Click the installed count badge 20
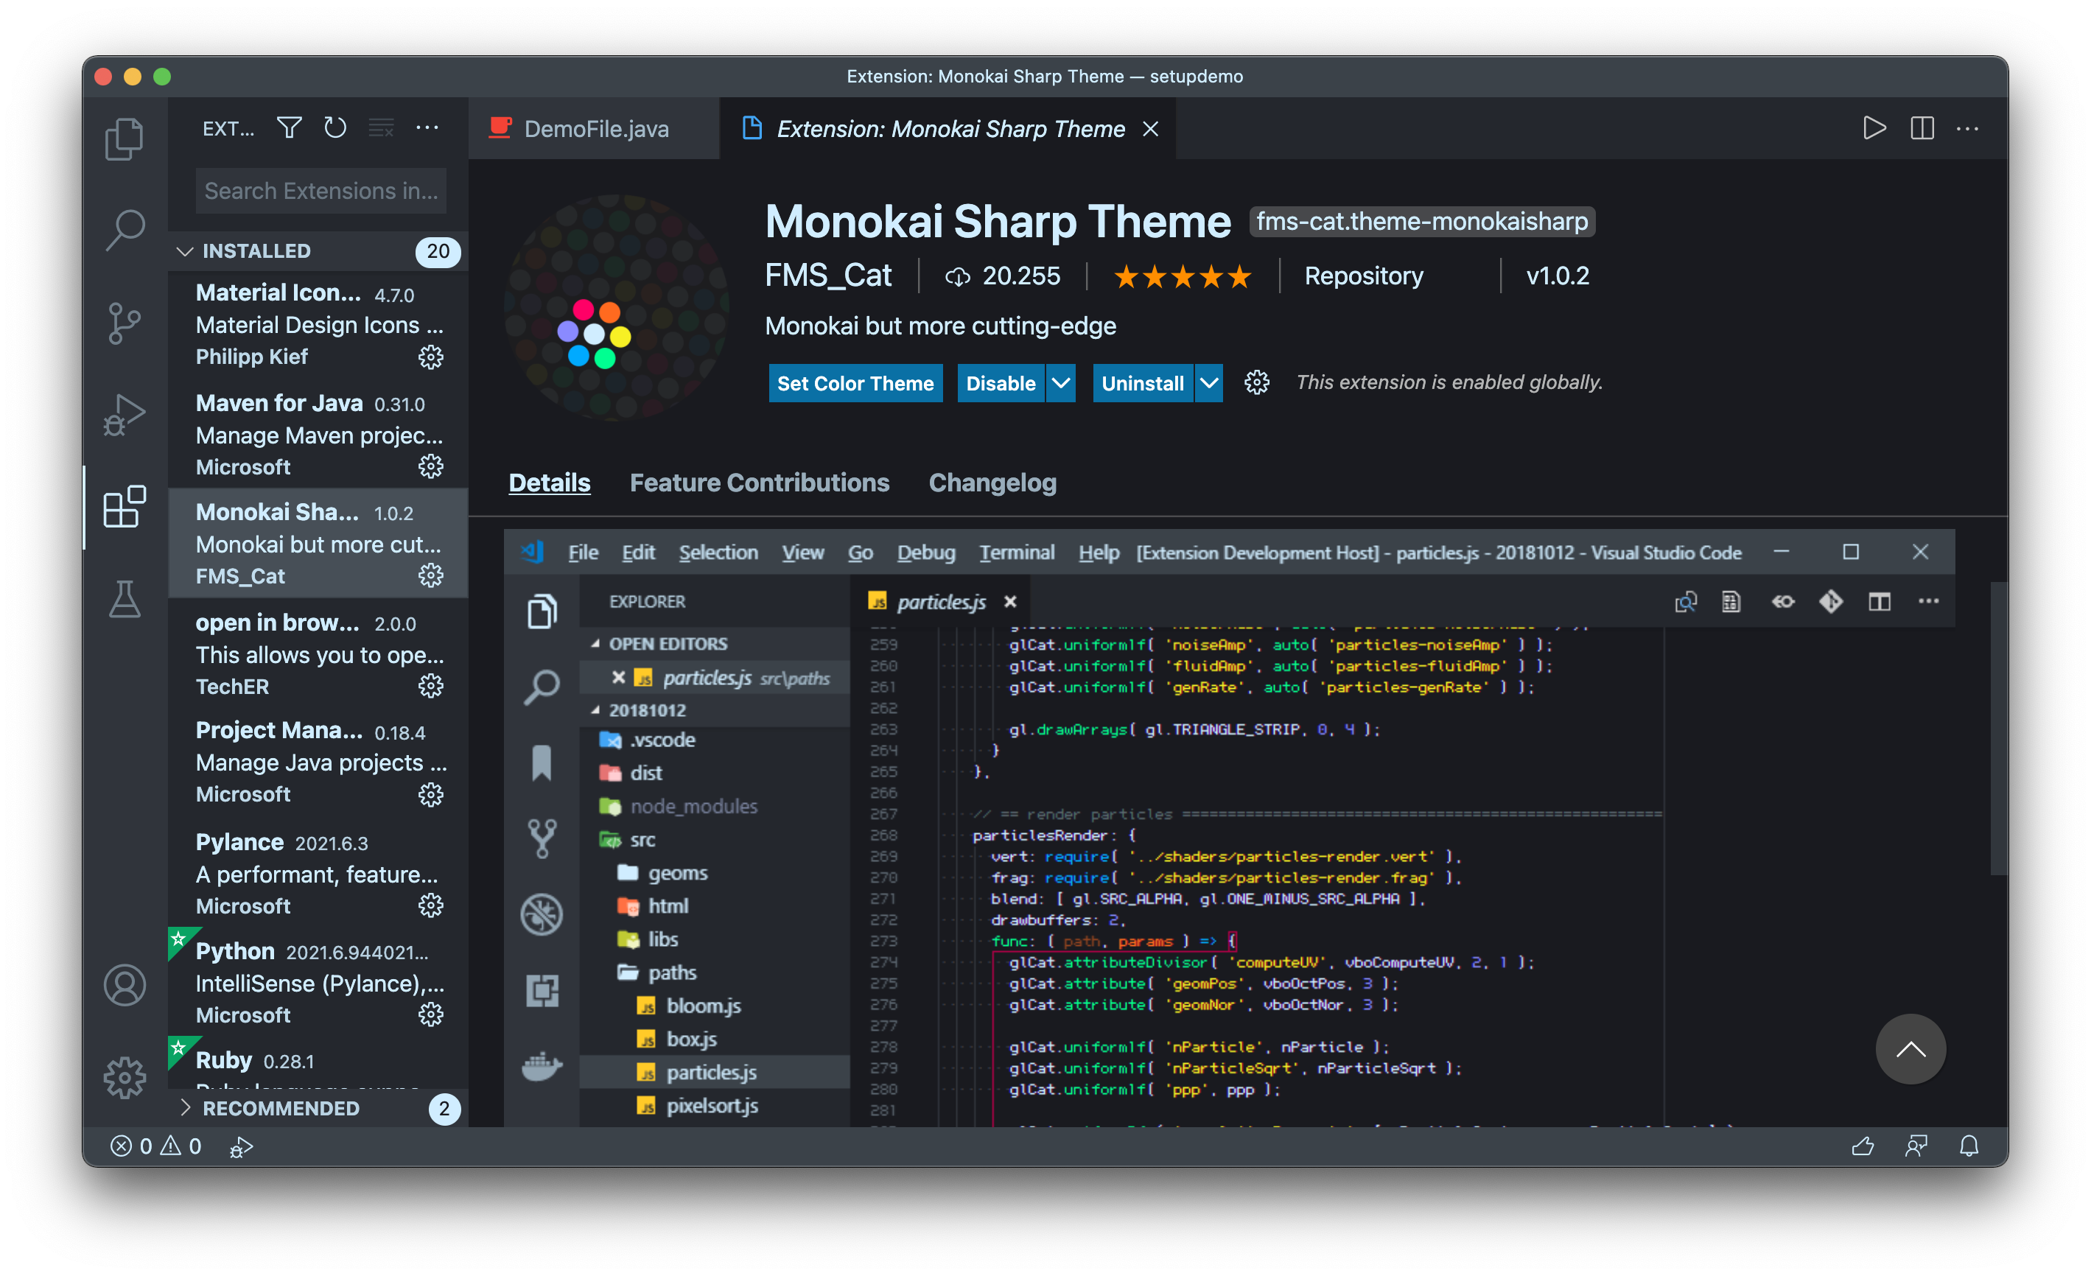 pos(438,251)
